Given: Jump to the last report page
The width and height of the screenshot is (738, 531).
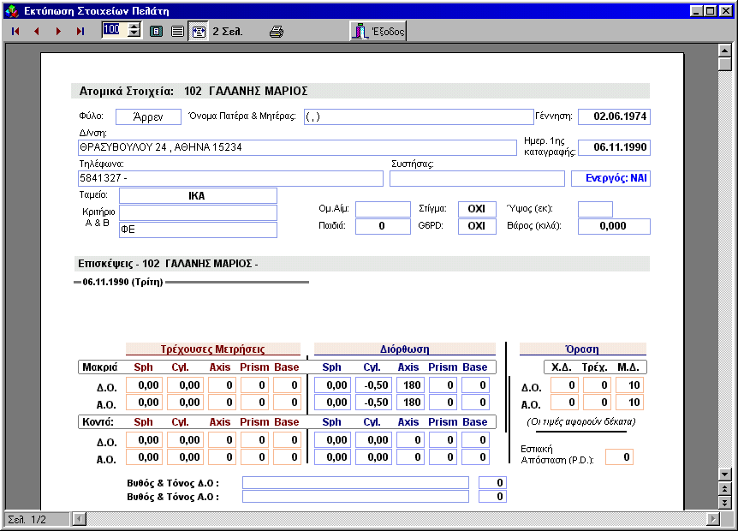Looking at the screenshot, I should [x=80, y=32].
